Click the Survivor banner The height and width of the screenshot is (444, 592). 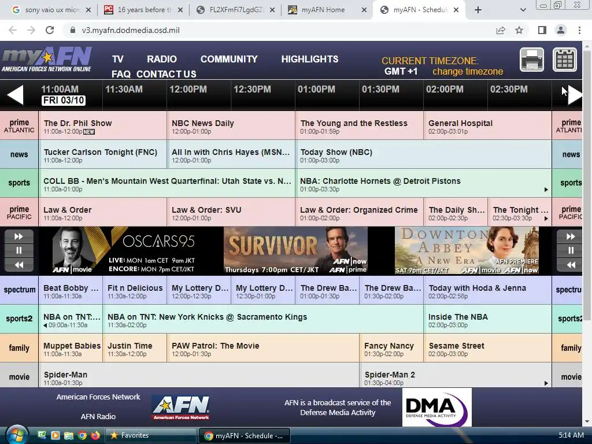pyautogui.click(x=295, y=250)
